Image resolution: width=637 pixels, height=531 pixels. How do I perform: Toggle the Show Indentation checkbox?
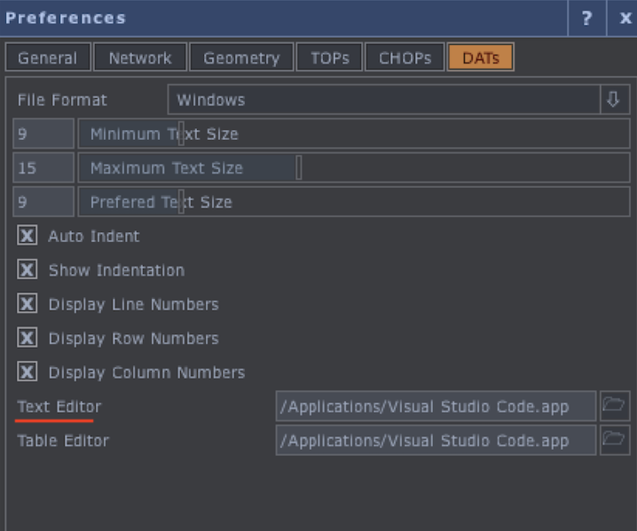pos(27,269)
